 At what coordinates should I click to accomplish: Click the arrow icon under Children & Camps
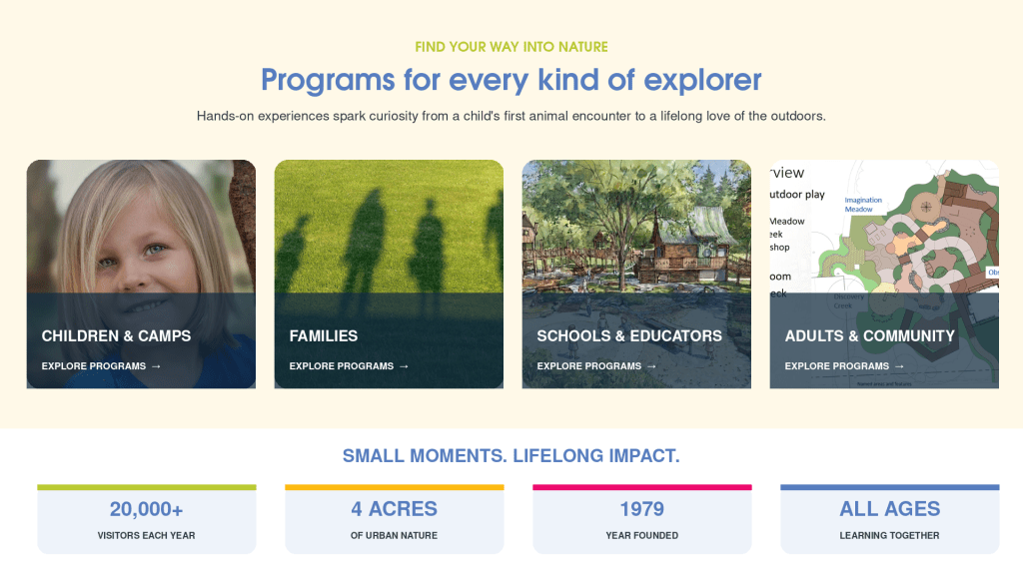point(156,366)
